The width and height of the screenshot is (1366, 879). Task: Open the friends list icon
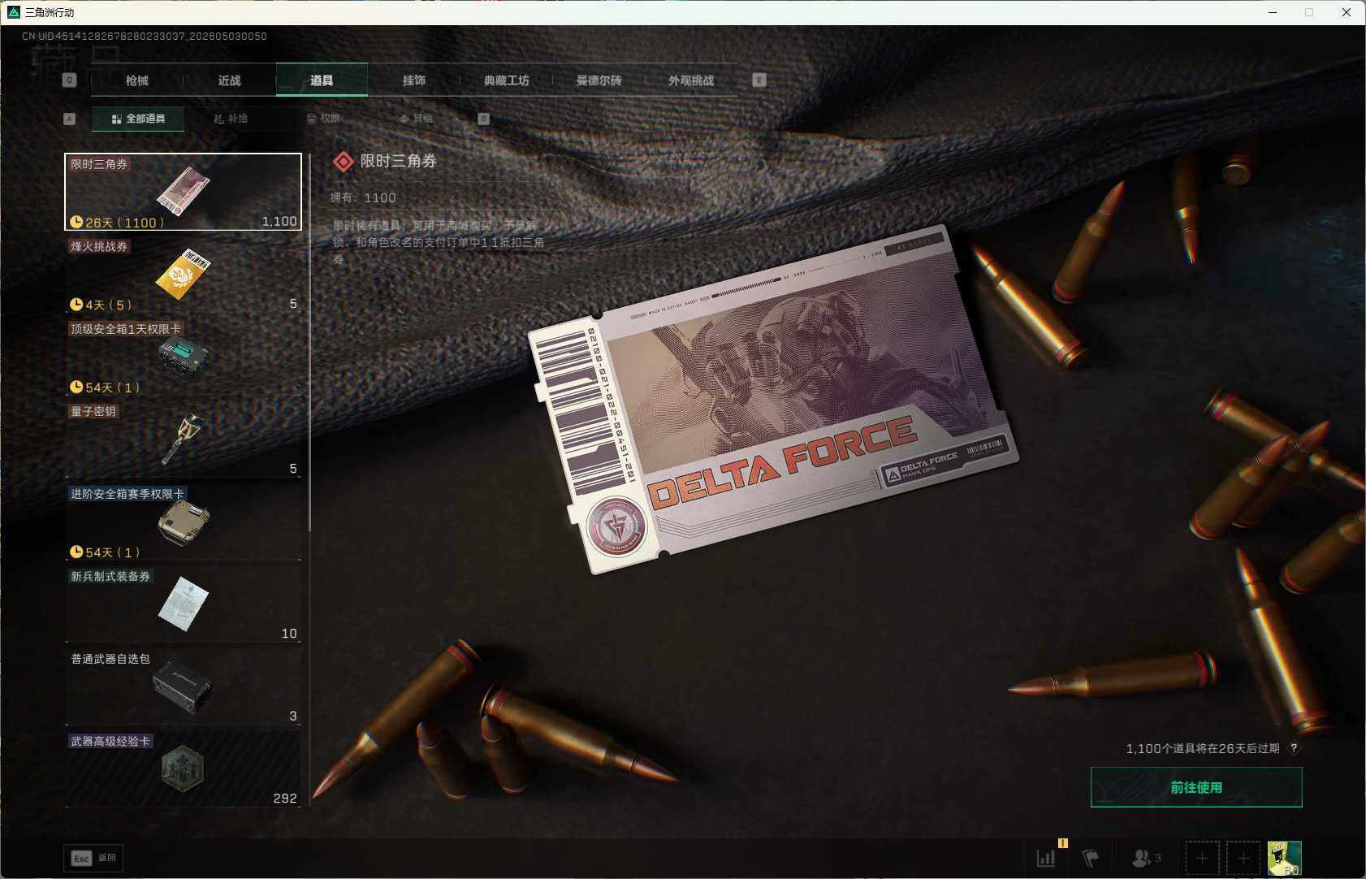point(1146,858)
